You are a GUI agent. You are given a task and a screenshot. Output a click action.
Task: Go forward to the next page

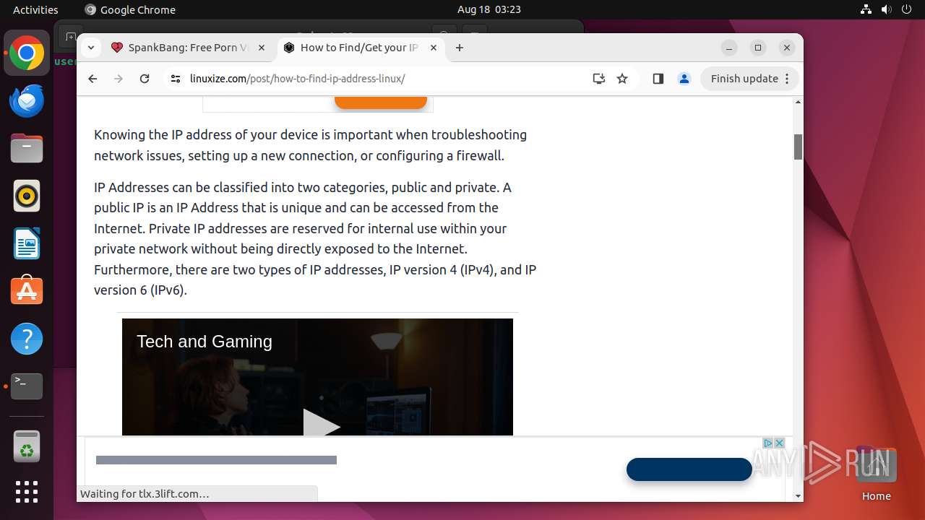click(119, 79)
